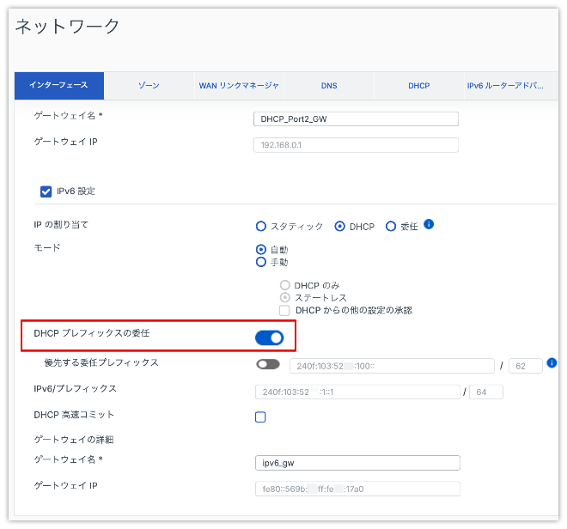
Task: Toggle off DHCP プレフィックスの委任 switch
Action: (269, 337)
